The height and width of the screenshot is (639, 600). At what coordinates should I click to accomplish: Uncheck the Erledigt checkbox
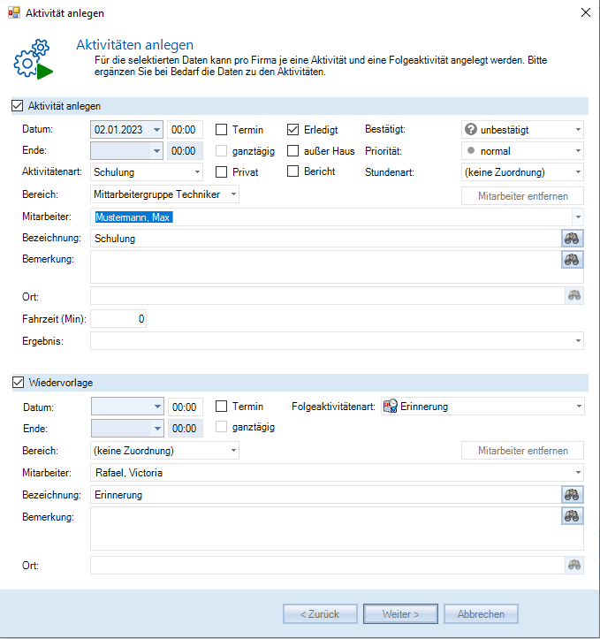(293, 130)
